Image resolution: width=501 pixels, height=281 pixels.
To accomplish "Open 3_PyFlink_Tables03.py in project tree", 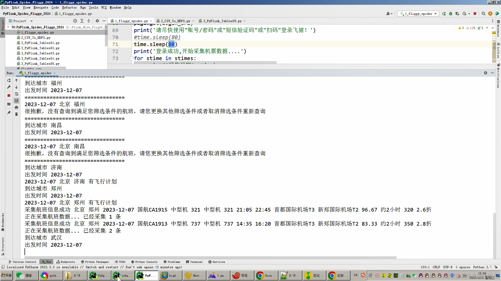I will click(x=40, y=53).
